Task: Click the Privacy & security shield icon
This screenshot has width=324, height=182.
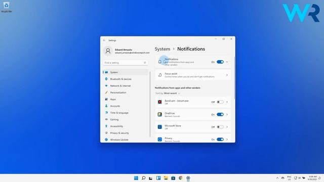Action: (x=106, y=133)
